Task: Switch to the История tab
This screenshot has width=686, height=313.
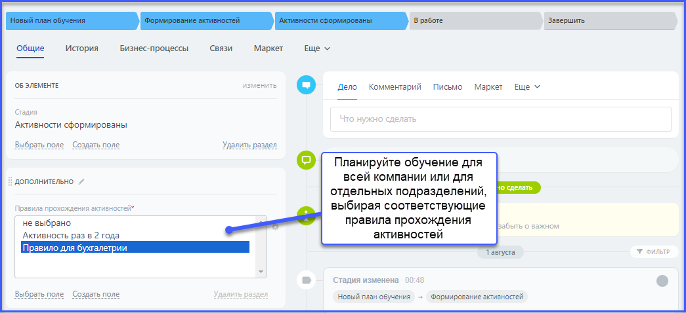Action: (x=82, y=48)
